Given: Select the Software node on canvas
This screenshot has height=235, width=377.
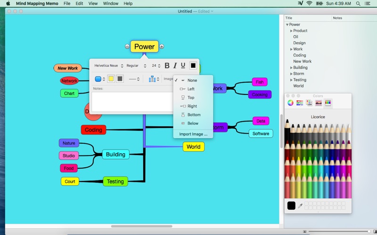Looking at the screenshot, I should click(261, 133).
